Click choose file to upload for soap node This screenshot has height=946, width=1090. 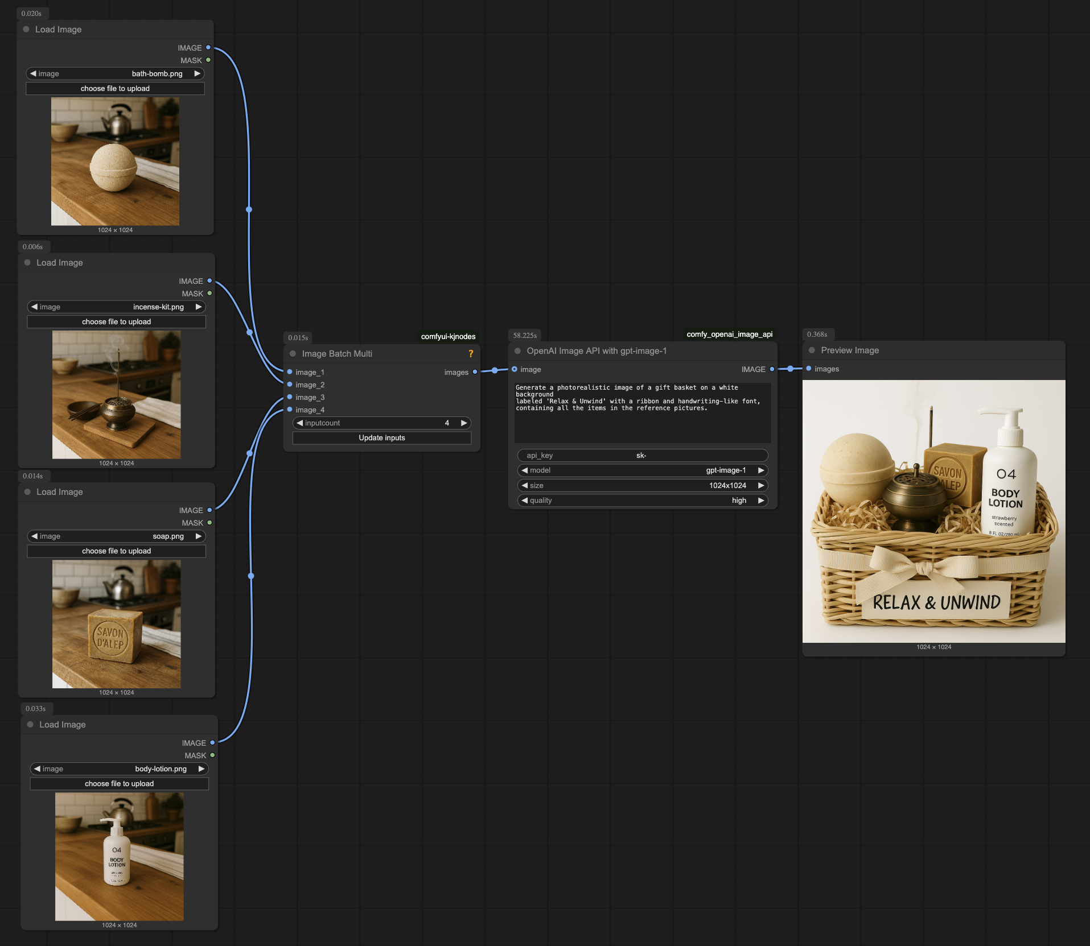[x=116, y=551]
